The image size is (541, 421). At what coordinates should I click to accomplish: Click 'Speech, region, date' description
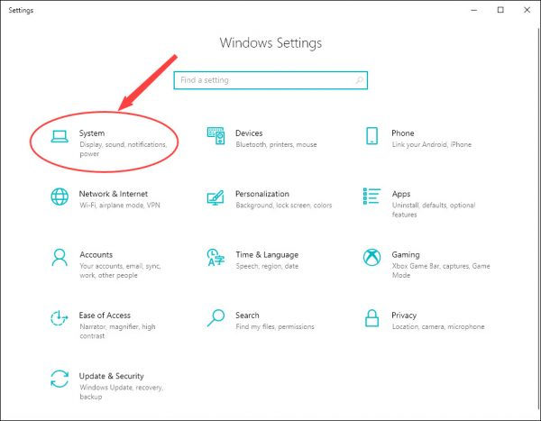267,266
